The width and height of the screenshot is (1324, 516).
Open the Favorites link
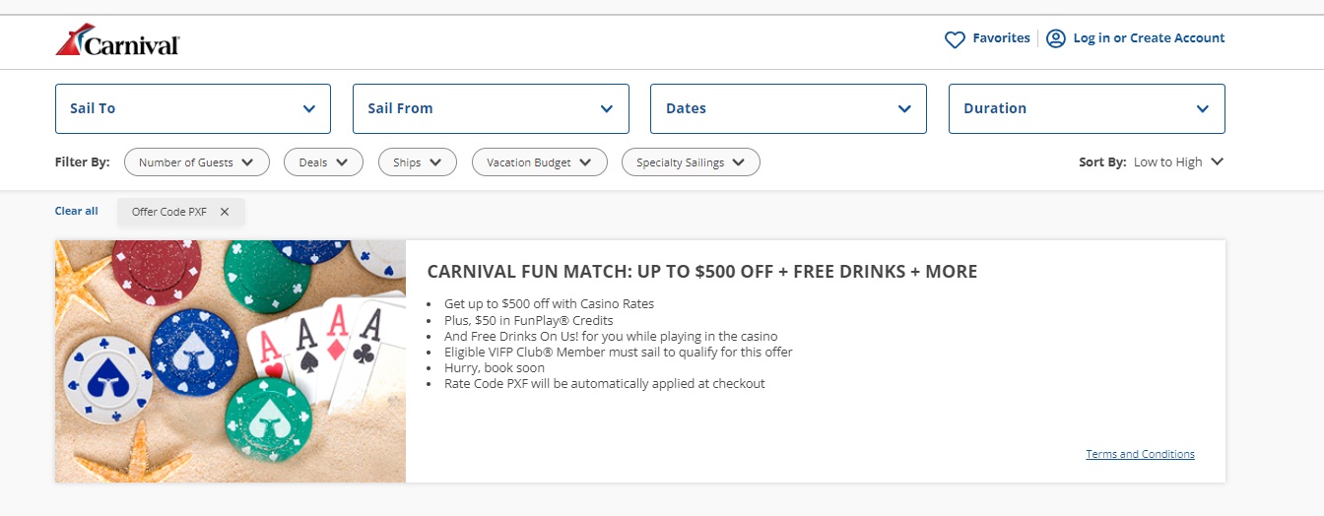(1001, 38)
